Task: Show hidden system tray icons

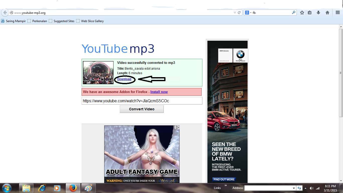Action: [306, 188]
